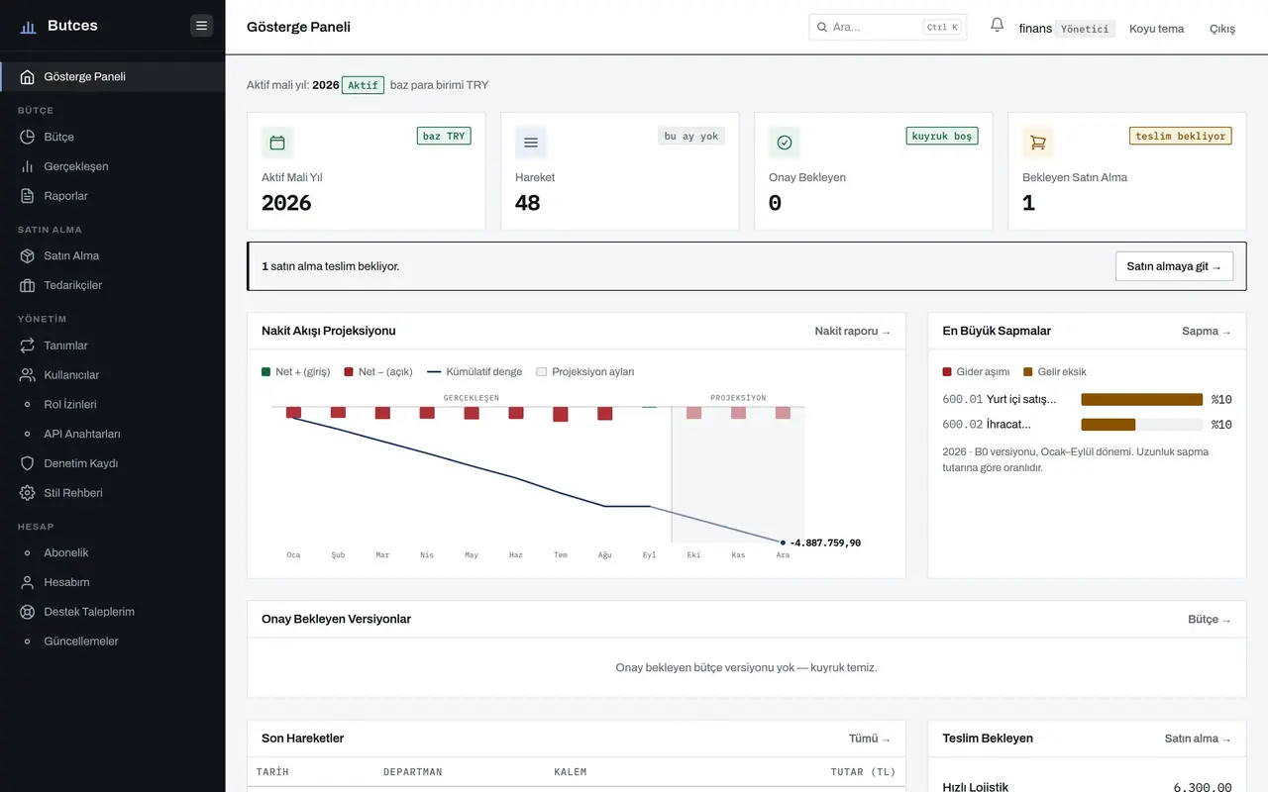Click the Tedarikçiler briefcase icon
Image resolution: width=1268 pixels, height=792 pixels.
pyautogui.click(x=28, y=285)
